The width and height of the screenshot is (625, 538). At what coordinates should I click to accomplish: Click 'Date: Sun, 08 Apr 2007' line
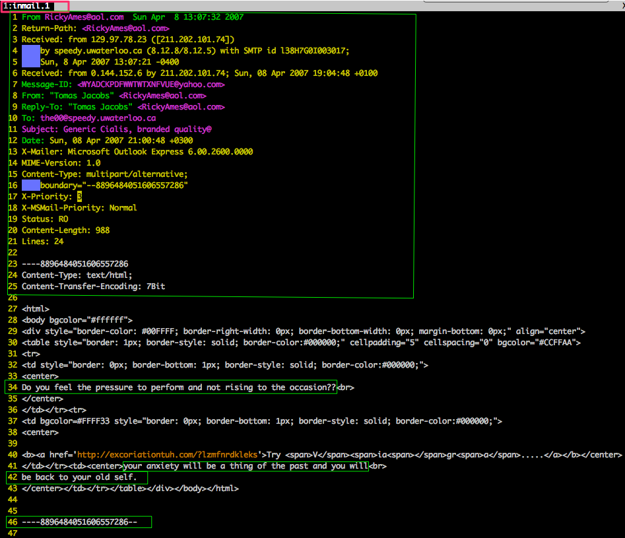(x=107, y=141)
